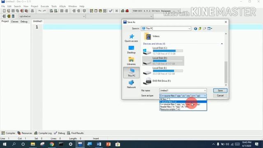Click the New file icon in Dev-C++ toolbar

coord(4,11)
